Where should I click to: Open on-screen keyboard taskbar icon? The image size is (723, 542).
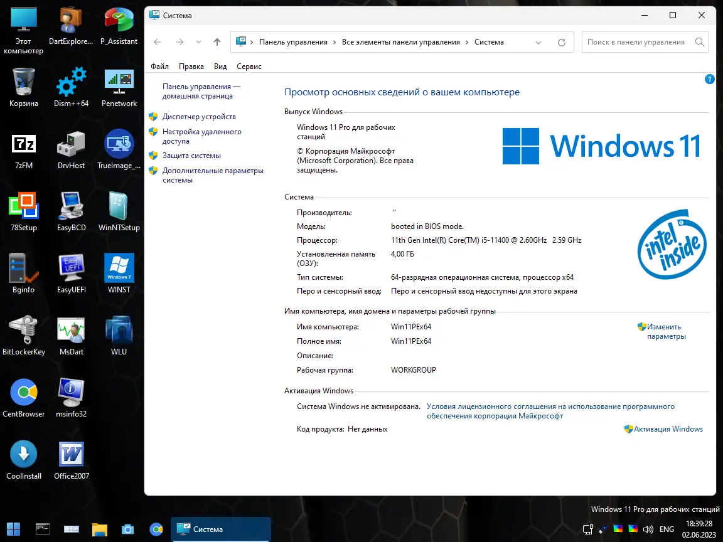coord(71,529)
